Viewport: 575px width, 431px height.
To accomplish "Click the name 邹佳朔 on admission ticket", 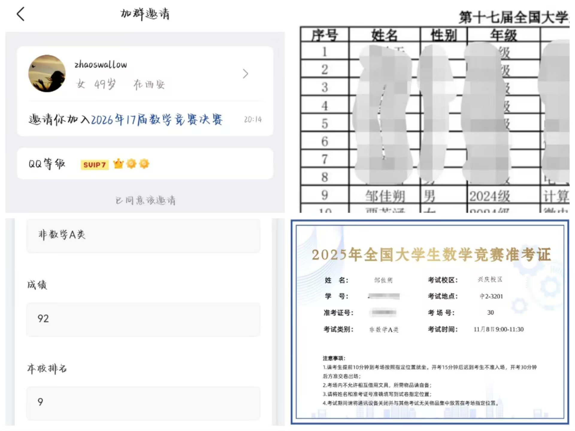I will tap(383, 280).
